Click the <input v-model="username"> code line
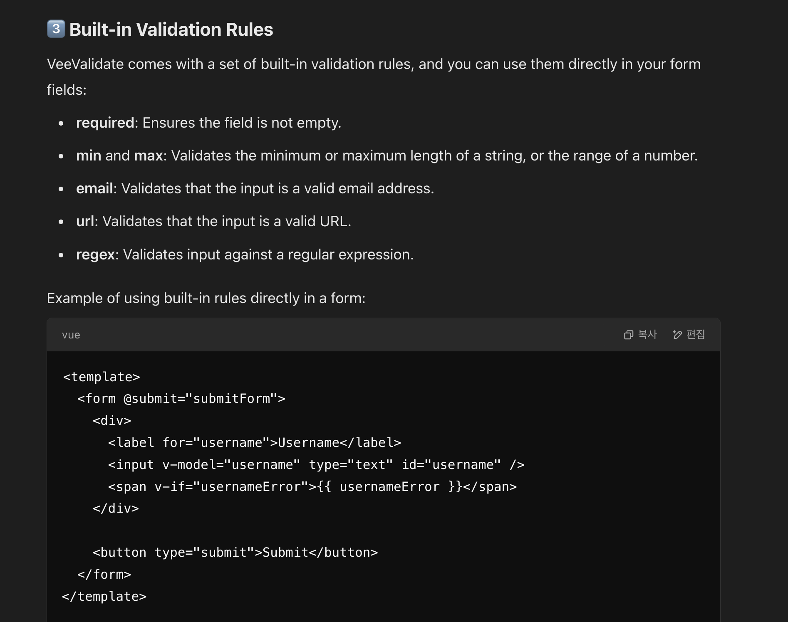788x622 pixels. tap(316, 465)
